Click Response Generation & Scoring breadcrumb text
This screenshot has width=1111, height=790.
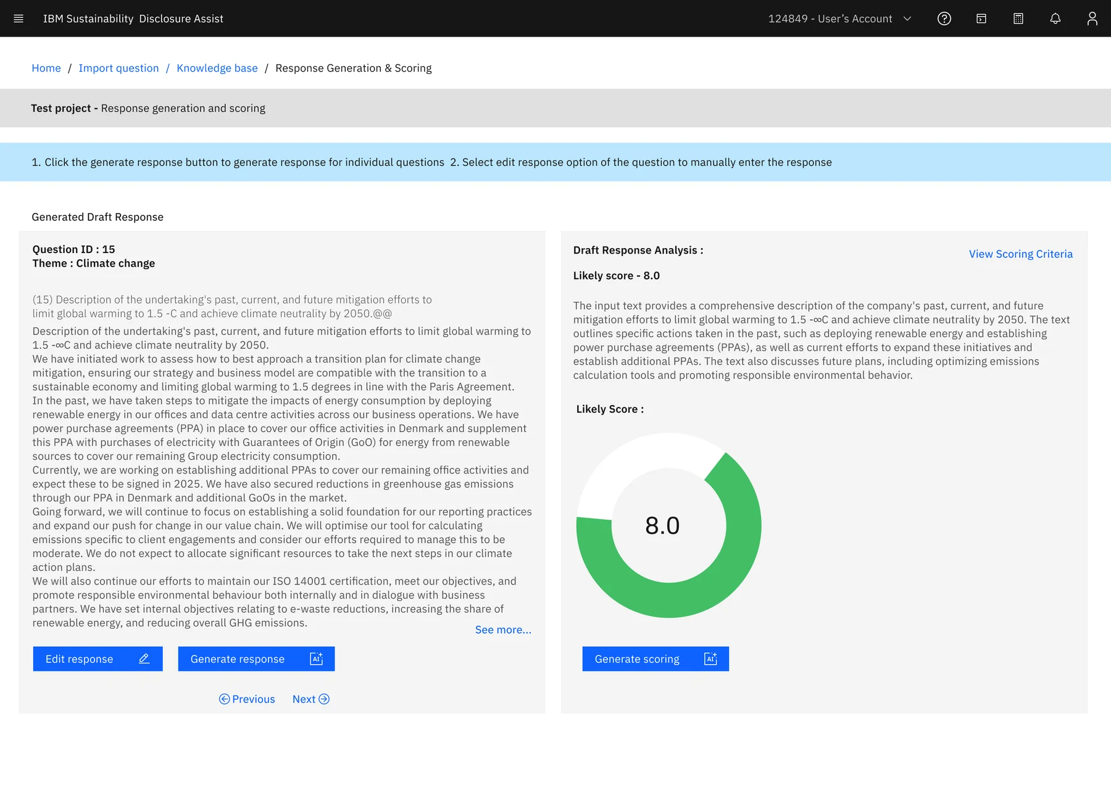tap(354, 68)
